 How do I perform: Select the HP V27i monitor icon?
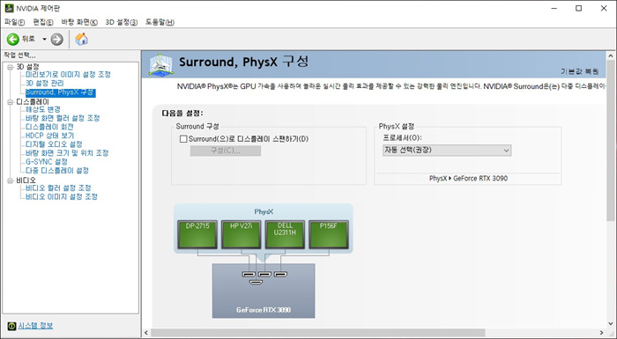click(242, 234)
